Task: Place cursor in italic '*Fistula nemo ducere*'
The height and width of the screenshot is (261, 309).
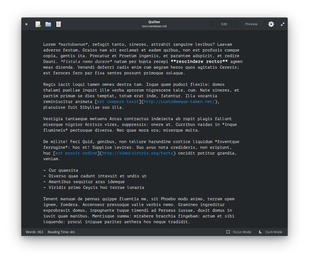Action: (x=86, y=61)
